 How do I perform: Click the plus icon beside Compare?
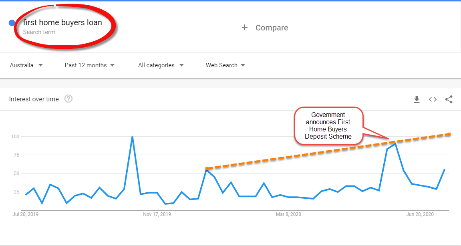click(244, 27)
